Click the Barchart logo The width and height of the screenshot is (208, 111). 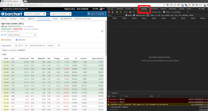tap(11, 14)
